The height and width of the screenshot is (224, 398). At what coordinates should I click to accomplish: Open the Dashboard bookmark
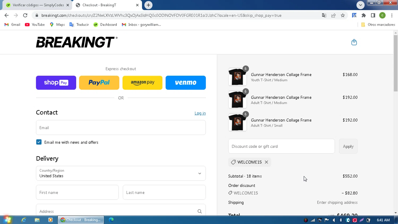(x=105, y=24)
